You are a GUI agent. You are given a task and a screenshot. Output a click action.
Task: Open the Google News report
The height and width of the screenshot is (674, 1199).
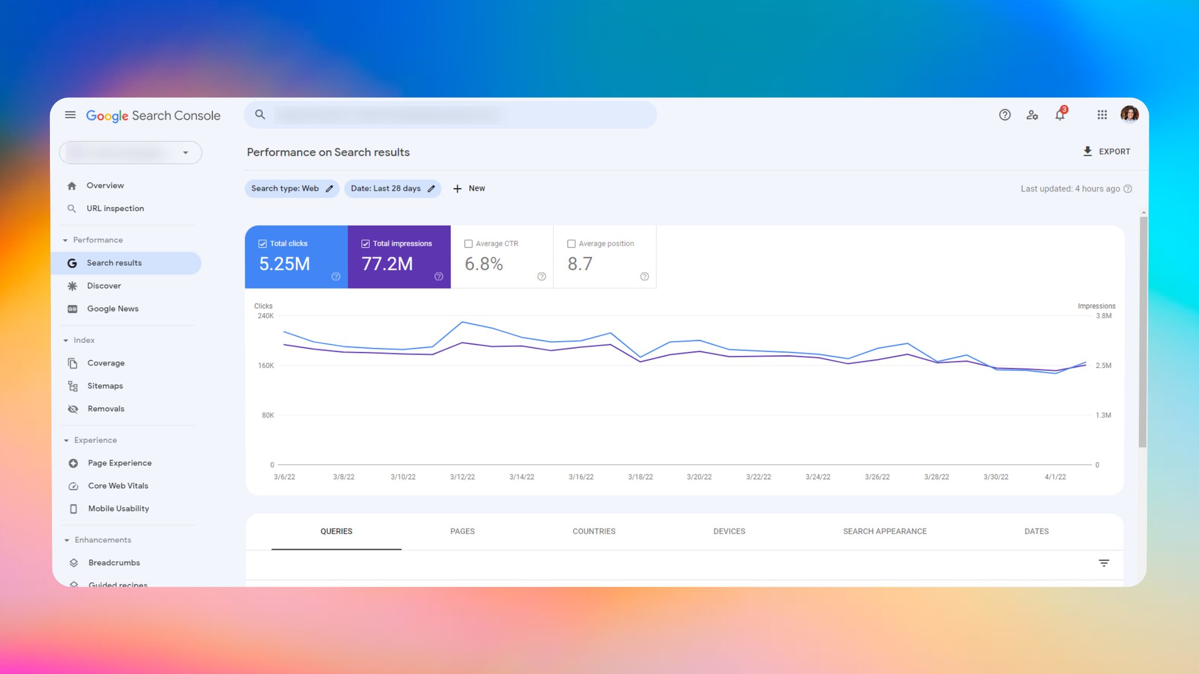pyautogui.click(x=113, y=309)
